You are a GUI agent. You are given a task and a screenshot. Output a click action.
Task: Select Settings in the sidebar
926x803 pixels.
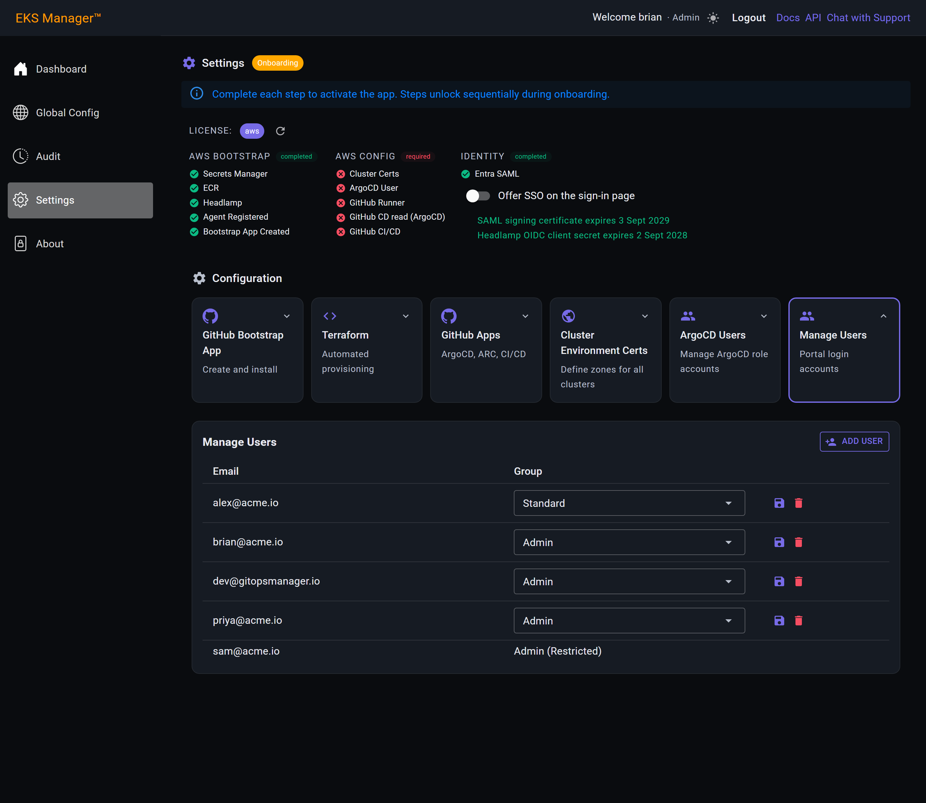point(80,200)
